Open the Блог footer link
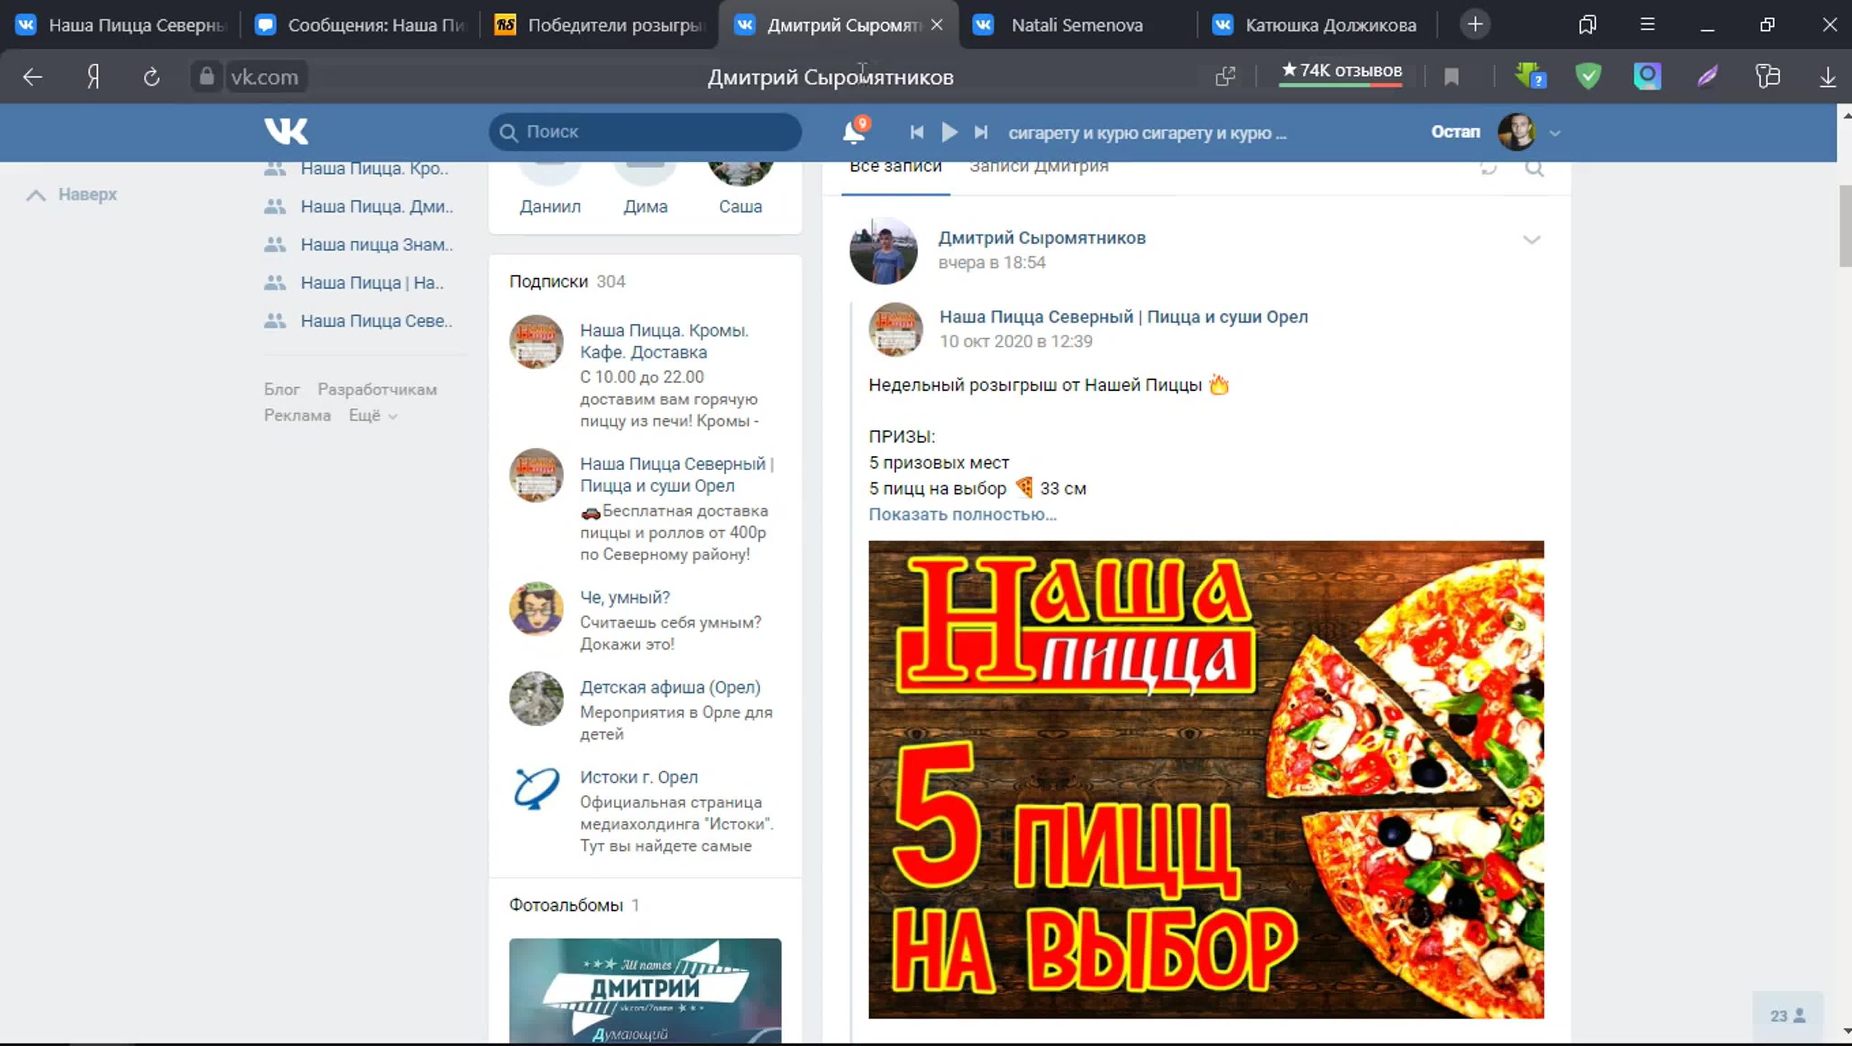 coord(282,390)
